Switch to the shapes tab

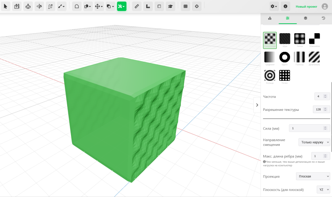[x=270, y=18]
